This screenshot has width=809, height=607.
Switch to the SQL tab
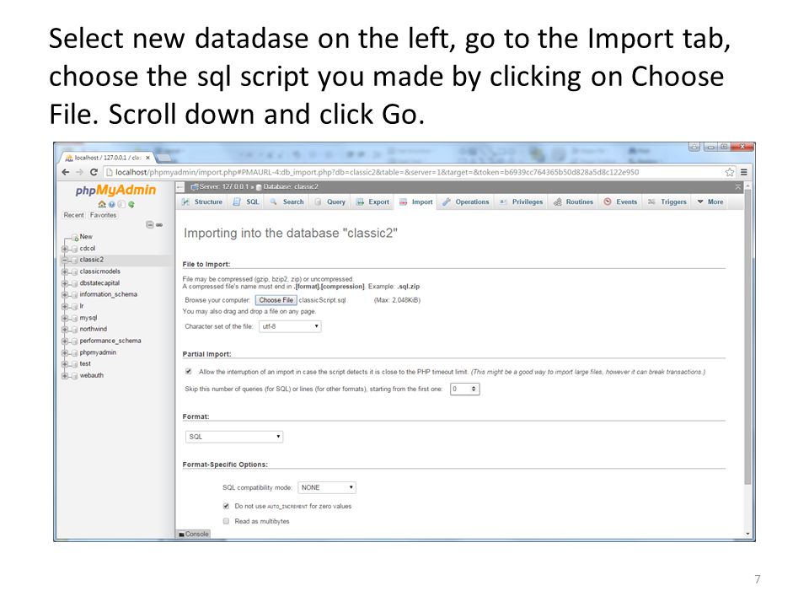click(x=246, y=201)
